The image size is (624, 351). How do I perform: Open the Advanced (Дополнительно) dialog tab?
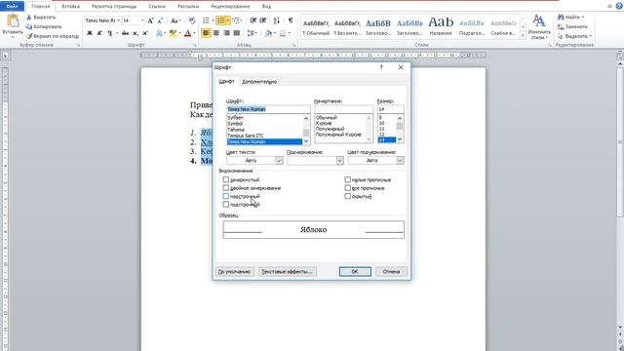[x=259, y=82]
